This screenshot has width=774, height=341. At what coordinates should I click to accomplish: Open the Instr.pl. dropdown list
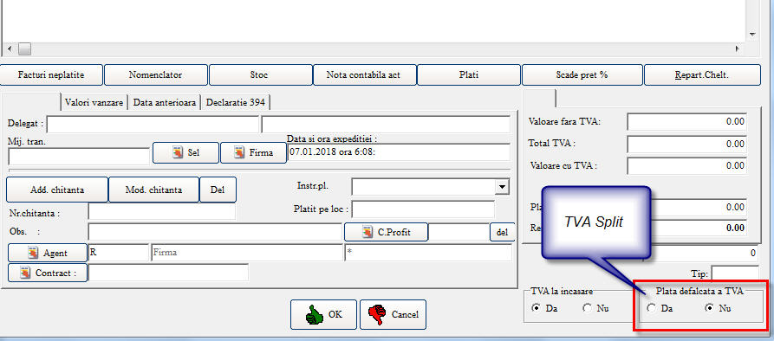pyautogui.click(x=502, y=187)
